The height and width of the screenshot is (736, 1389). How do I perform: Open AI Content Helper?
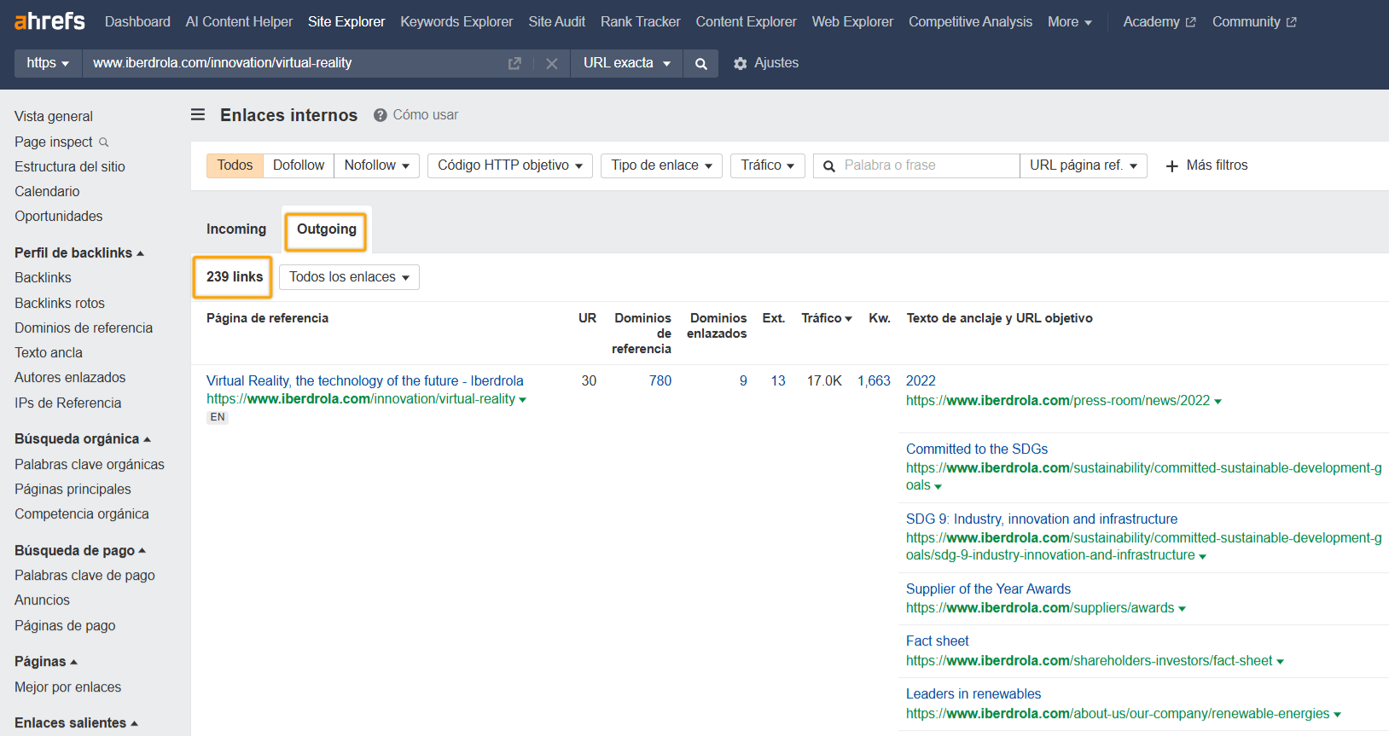(x=239, y=22)
